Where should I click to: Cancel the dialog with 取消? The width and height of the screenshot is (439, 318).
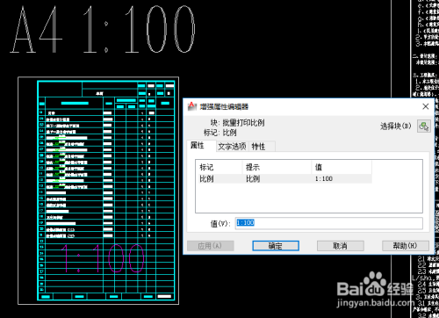pyautogui.click(x=341, y=246)
